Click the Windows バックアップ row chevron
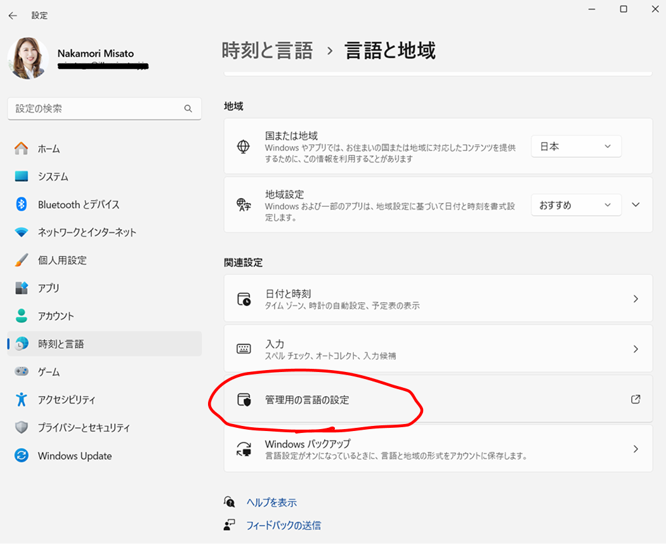This screenshot has height=544, width=666. (x=636, y=449)
